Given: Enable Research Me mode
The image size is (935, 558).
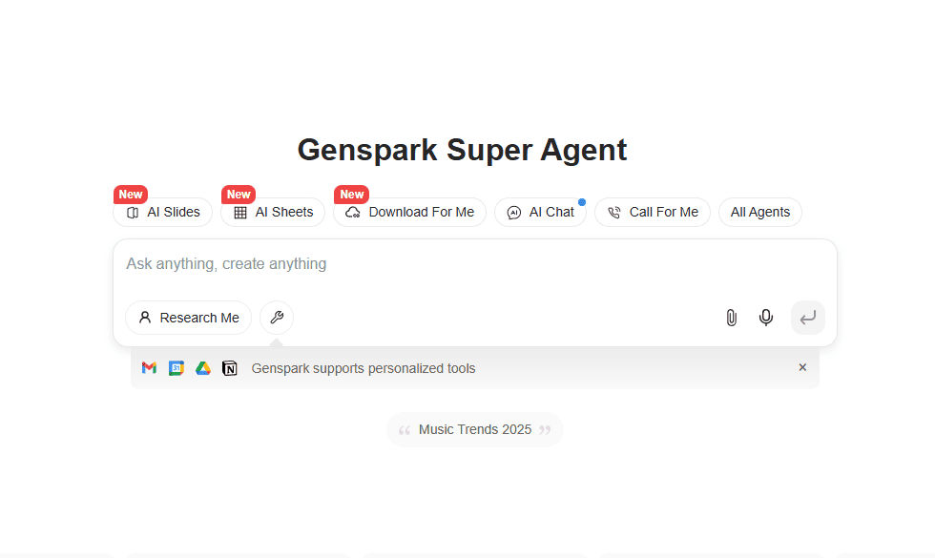Looking at the screenshot, I should point(188,317).
